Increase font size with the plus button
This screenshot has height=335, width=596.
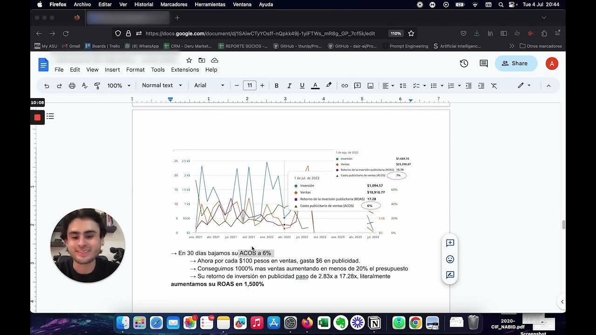[262, 86]
